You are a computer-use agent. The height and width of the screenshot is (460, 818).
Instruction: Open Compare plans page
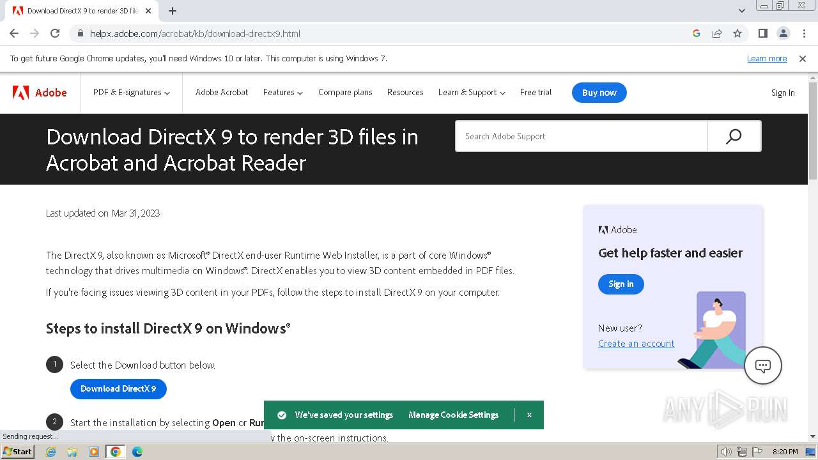click(345, 93)
